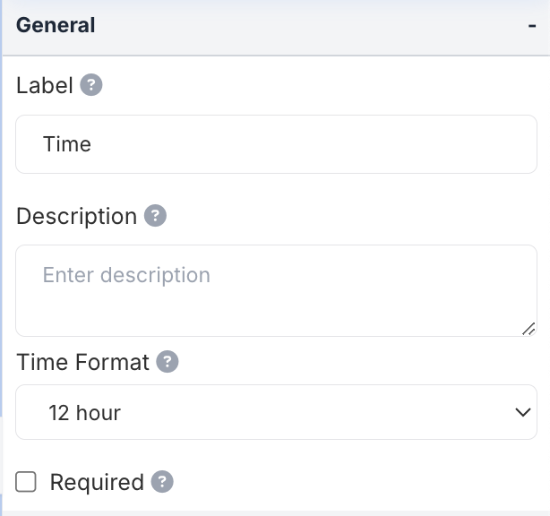The image size is (550, 516).
Task: Click the help icon beside Description
Action: 155,216
